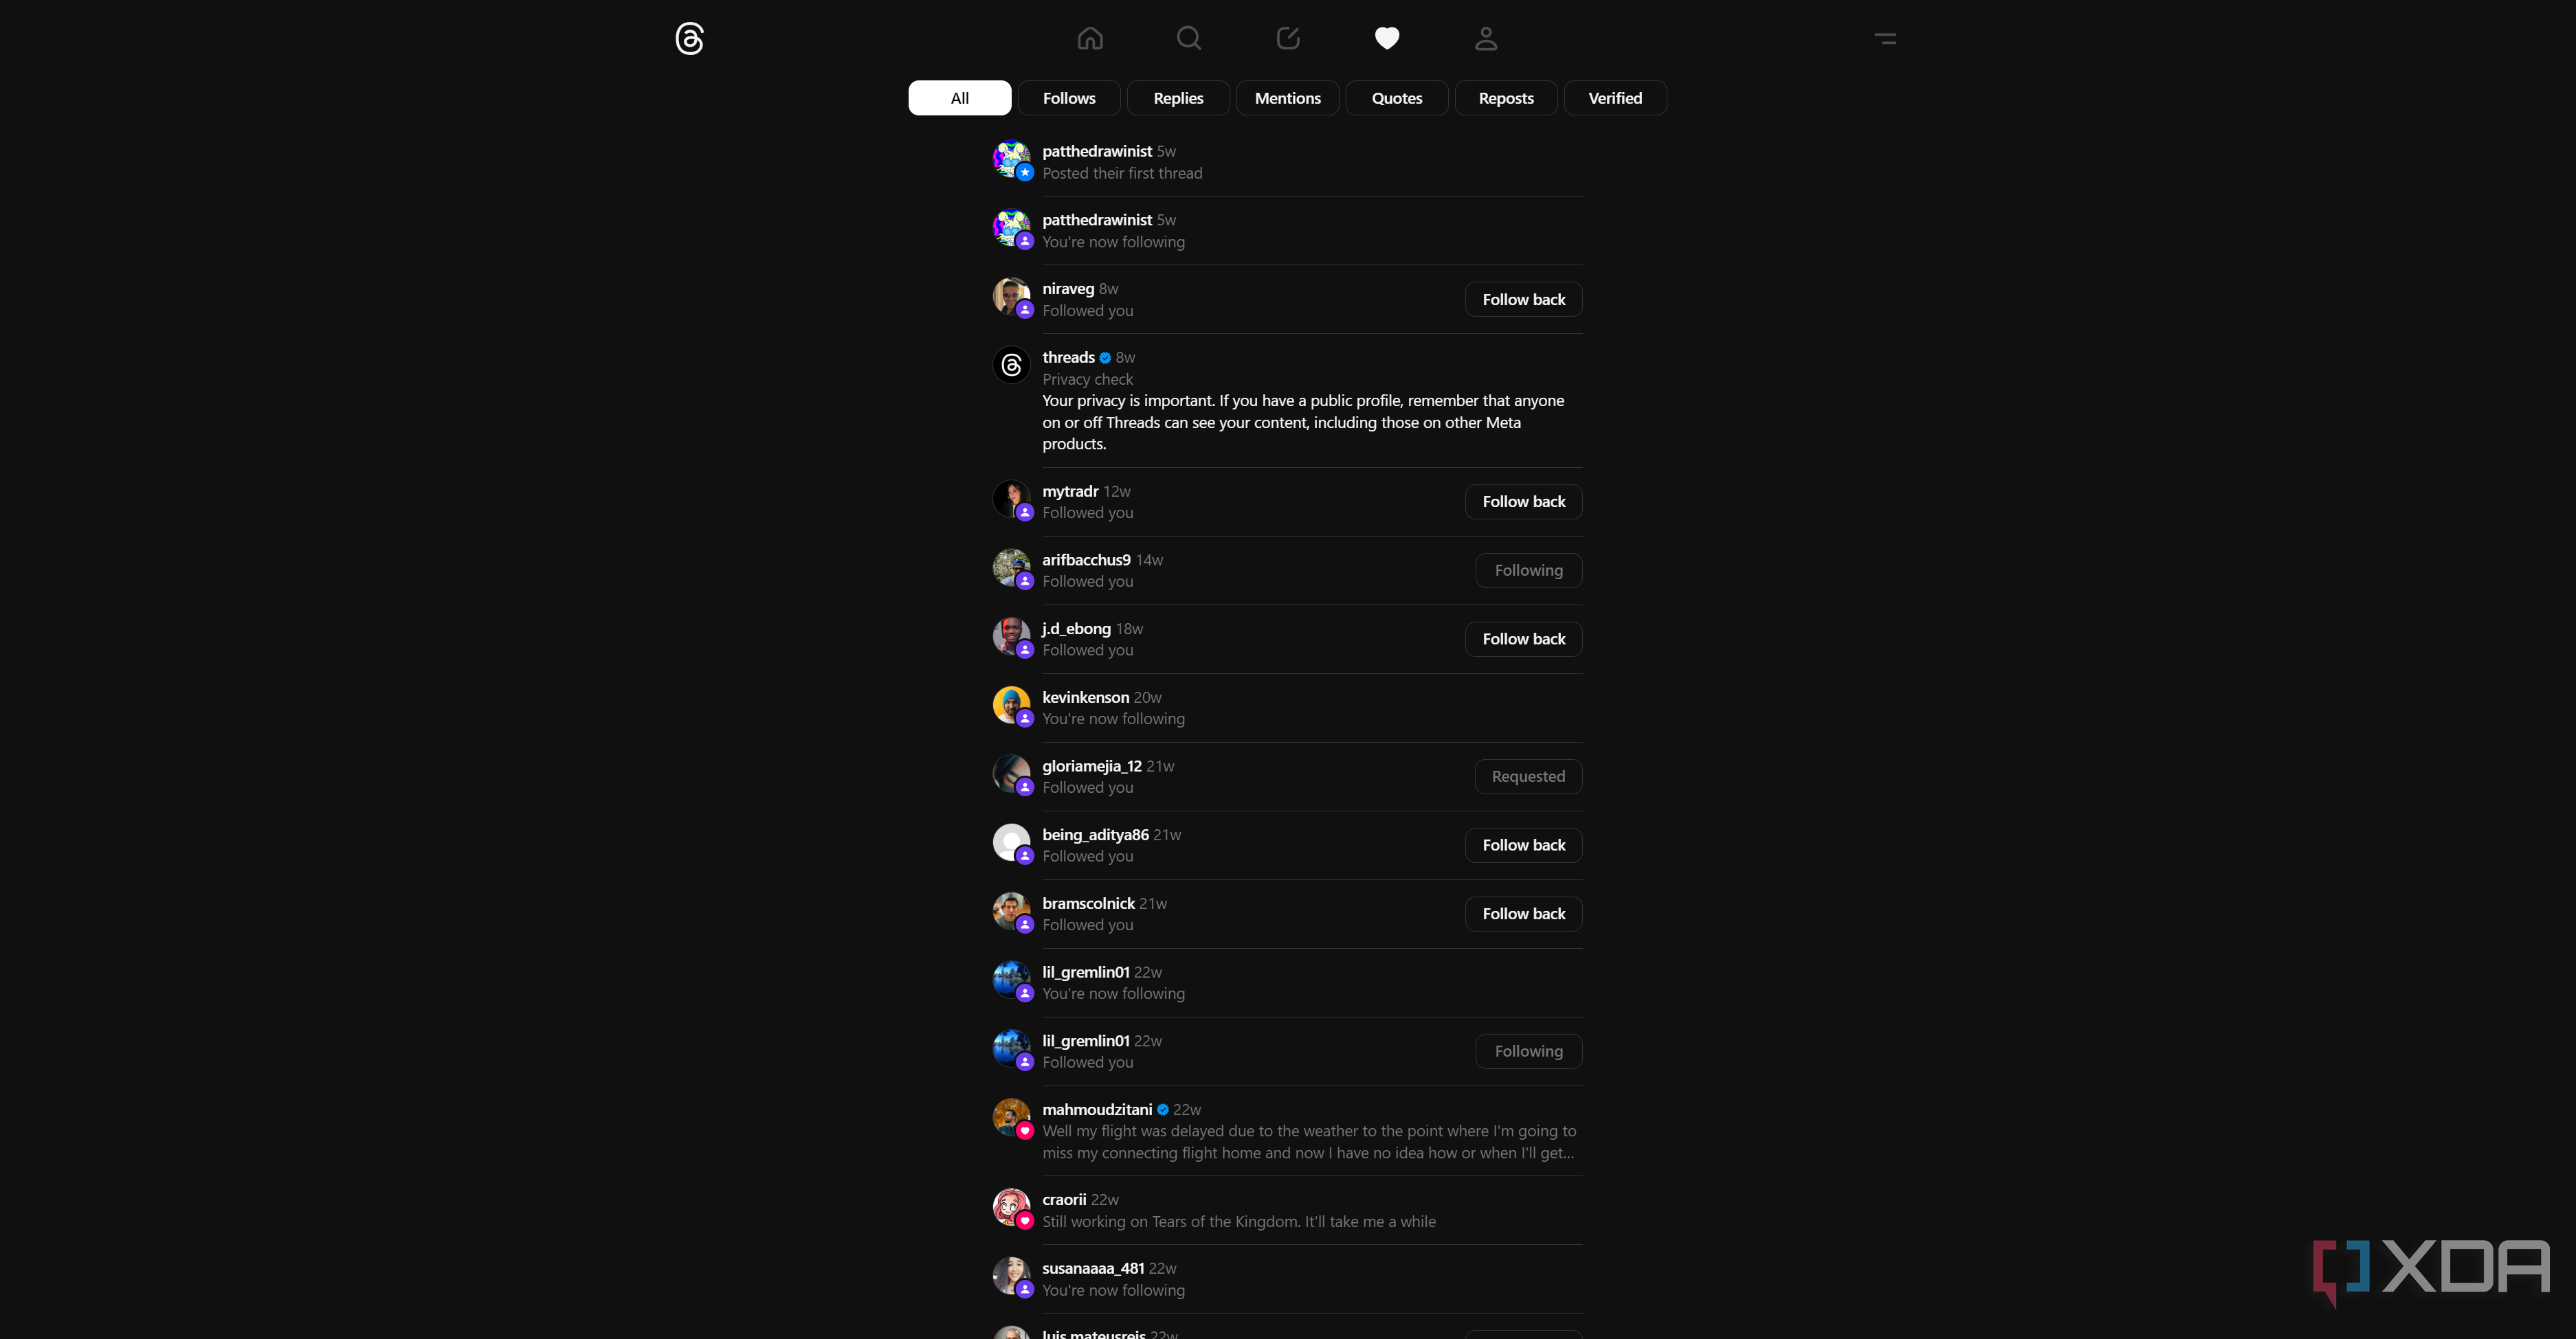The height and width of the screenshot is (1339, 2576).
Task: Select the Reposts filter tab
Action: coord(1506,98)
